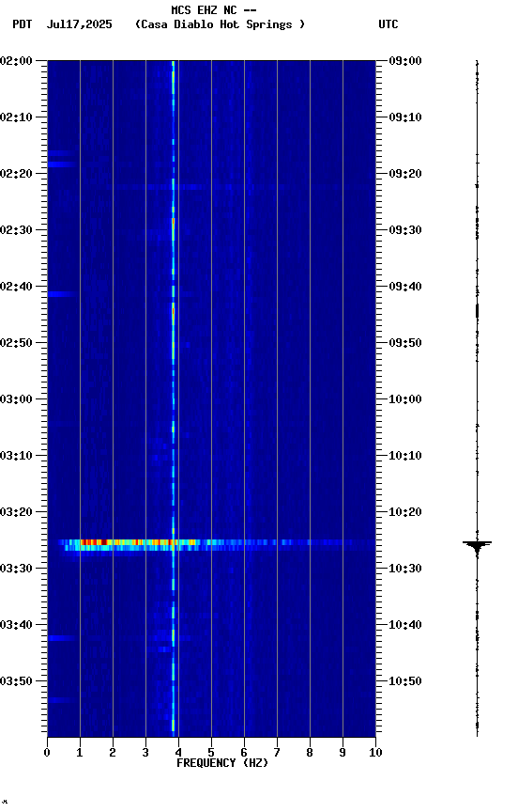Click the UTC timezone label
The image size is (518, 812).
point(388,24)
